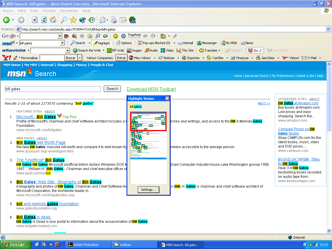
Task: Click the page search box containing 'bill gates'
Action: [x=53, y=89]
